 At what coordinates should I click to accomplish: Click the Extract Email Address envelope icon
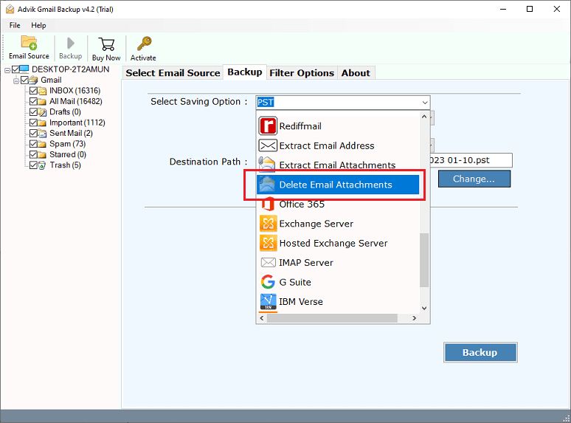[x=268, y=145]
